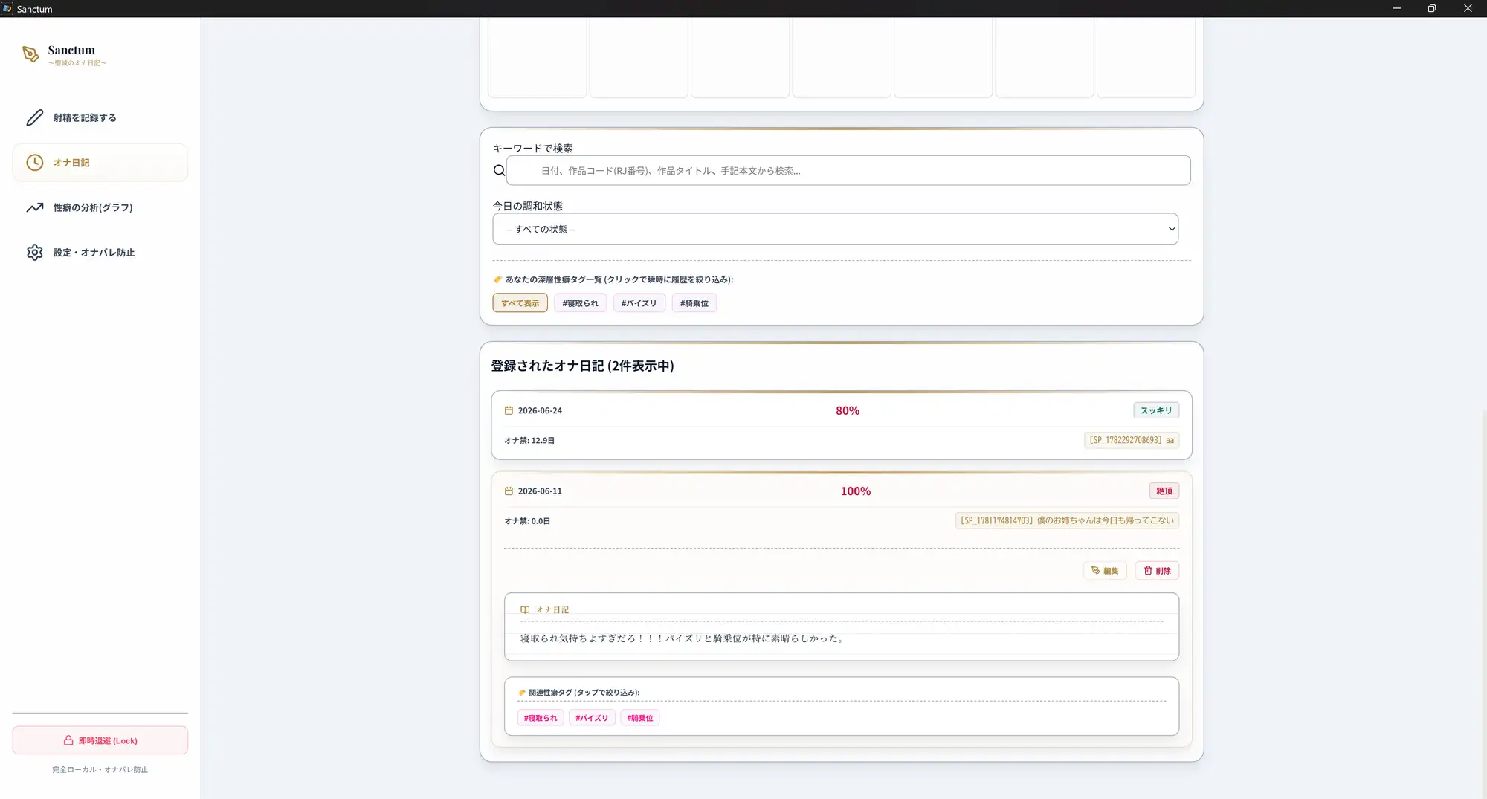
Task: Click the pencil icon beside 射精を記録する
Action: 35,117
